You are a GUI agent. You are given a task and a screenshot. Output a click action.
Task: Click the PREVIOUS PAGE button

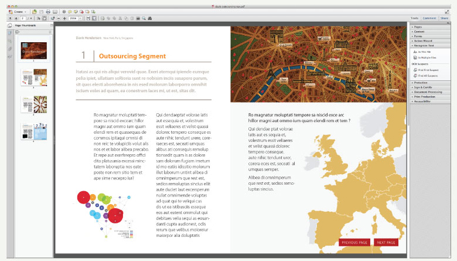[x=354, y=242]
